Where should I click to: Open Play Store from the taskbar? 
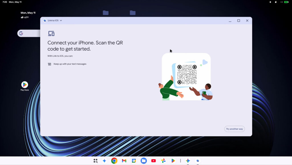tap(173, 161)
